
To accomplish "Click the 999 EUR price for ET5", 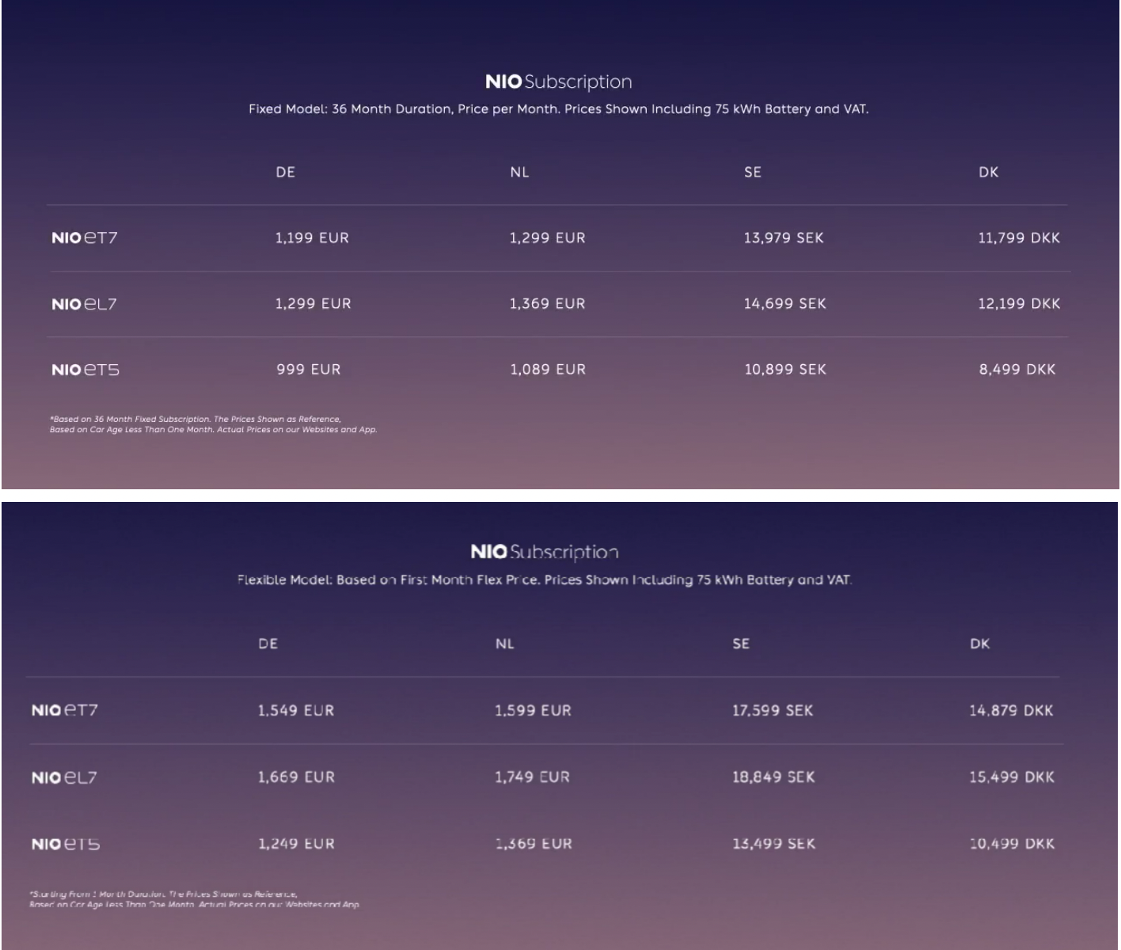I will tap(308, 369).
